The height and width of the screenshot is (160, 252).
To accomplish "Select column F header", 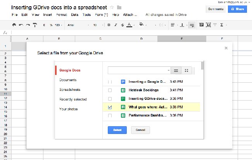I will coord(222,38).
